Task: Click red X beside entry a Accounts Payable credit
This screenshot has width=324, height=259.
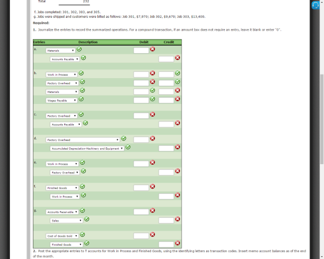Action: [x=178, y=58]
